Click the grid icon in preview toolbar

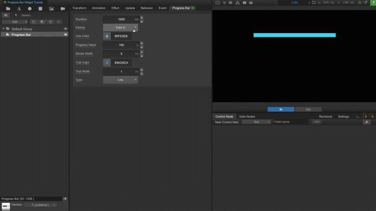tap(230, 3)
